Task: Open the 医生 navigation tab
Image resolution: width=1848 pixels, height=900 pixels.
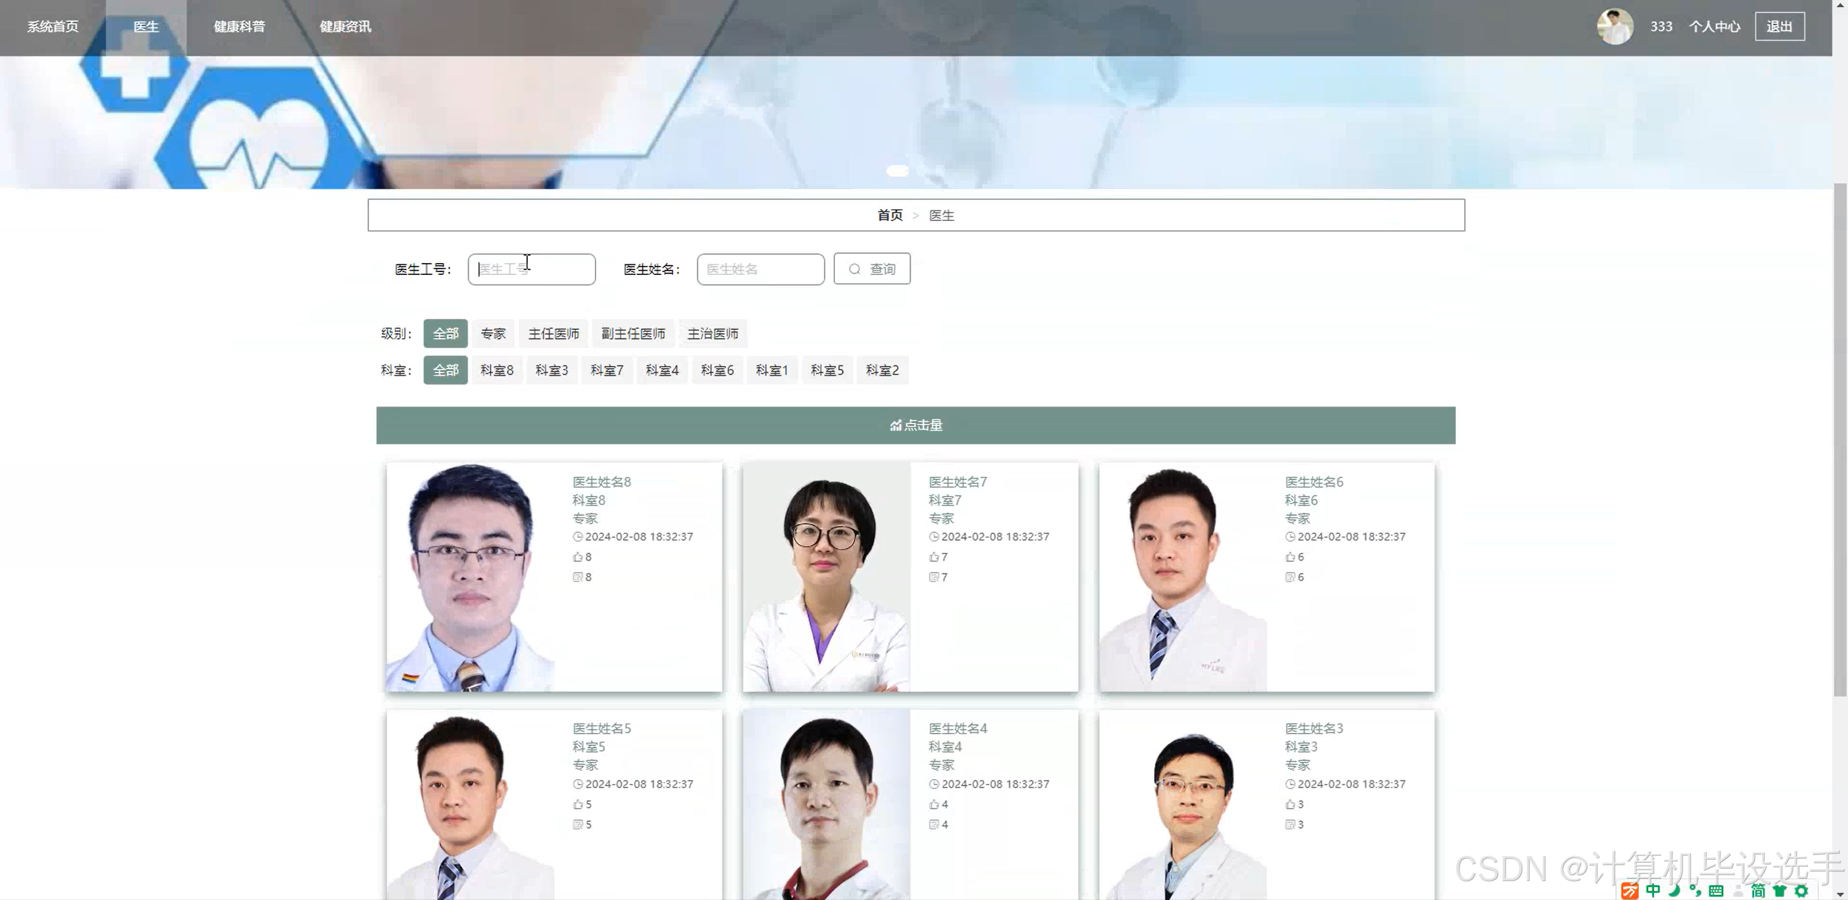Action: [x=146, y=27]
